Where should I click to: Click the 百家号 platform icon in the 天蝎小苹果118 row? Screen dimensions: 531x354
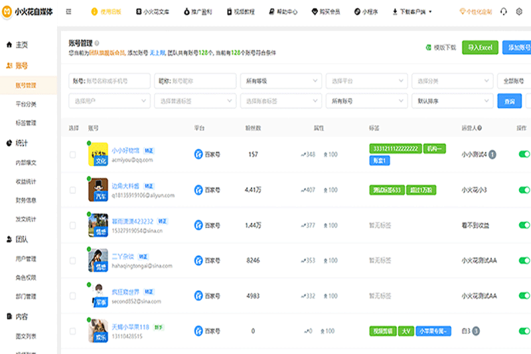(x=198, y=331)
